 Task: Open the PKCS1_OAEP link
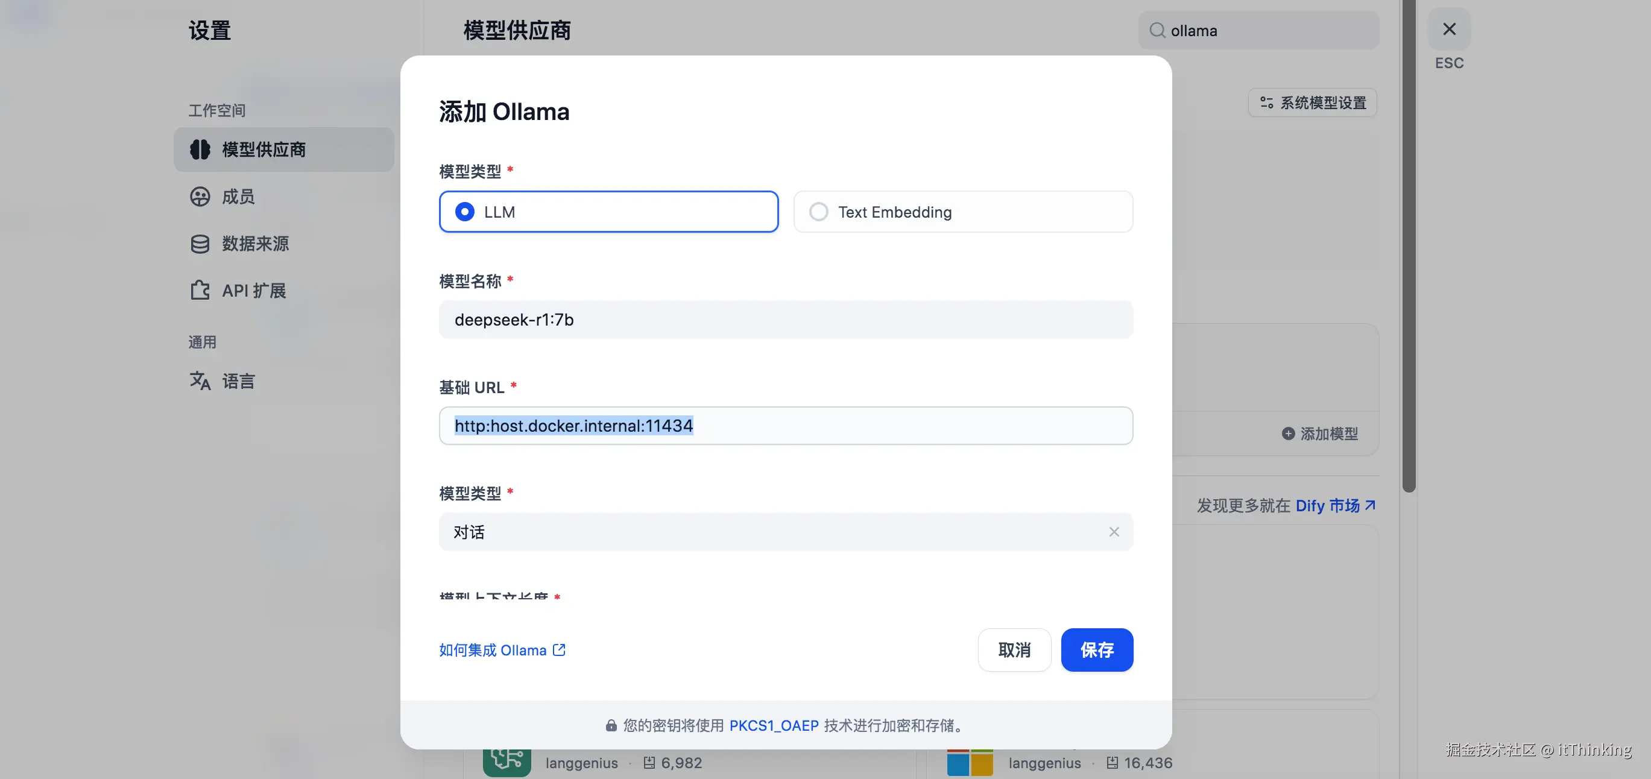774,726
